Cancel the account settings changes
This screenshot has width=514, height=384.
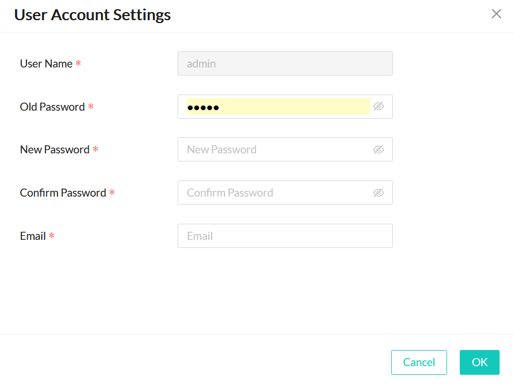(419, 362)
